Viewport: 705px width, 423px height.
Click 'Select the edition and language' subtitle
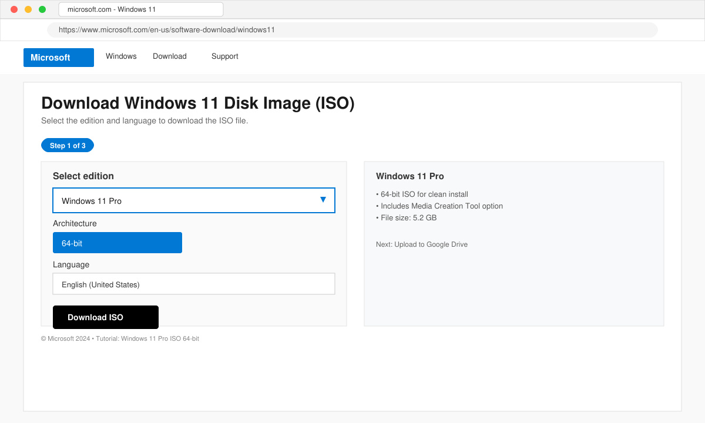click(145, 120)
